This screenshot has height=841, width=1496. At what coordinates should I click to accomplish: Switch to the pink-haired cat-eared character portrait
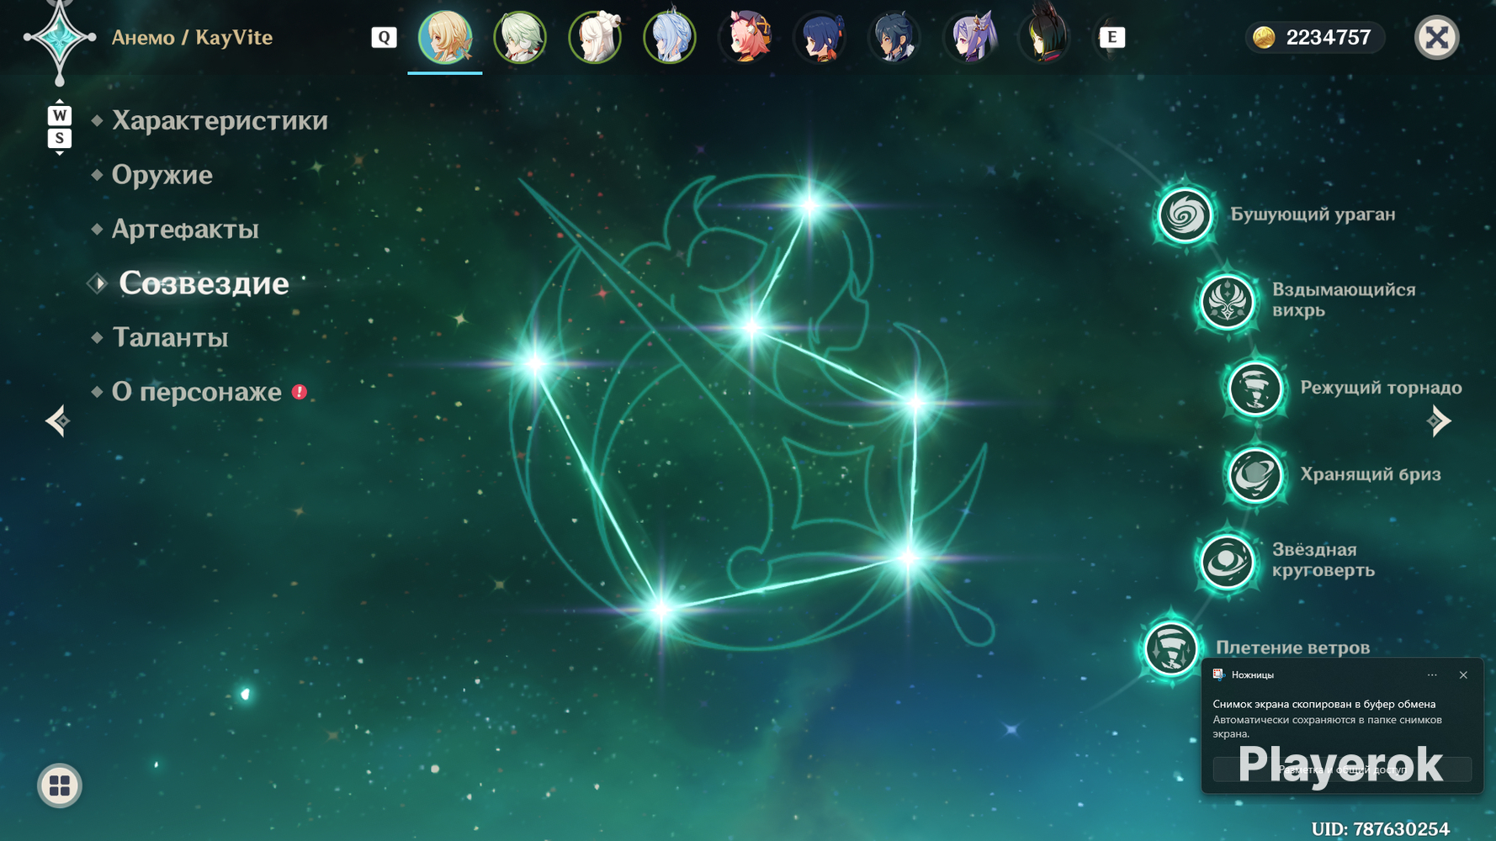(x=745, y=38)
